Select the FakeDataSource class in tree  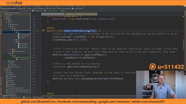click(24, 36)
